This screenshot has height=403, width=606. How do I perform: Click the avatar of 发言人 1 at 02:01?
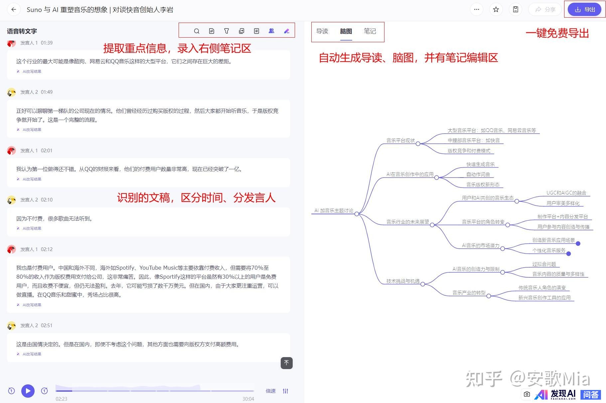(11, 151)
